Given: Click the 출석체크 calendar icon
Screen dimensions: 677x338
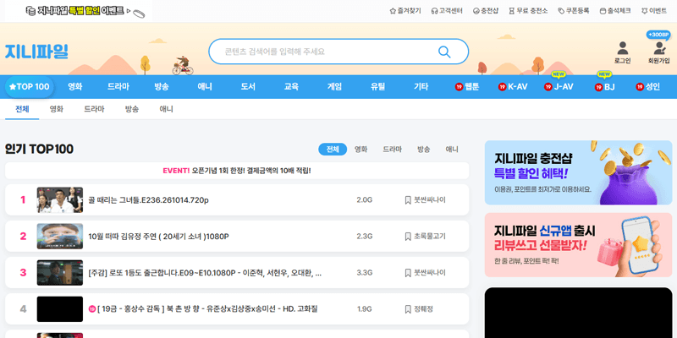Looking at the screenshot, I should [x=603, y=11].
